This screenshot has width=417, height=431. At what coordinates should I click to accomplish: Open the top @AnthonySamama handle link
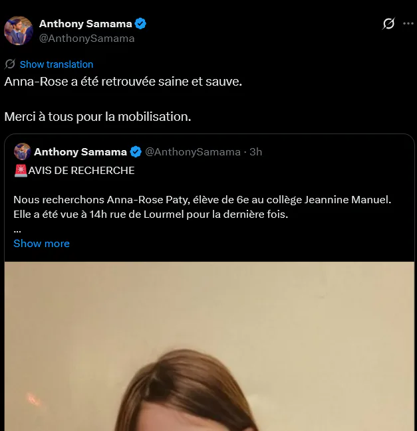tap(86, 39)
